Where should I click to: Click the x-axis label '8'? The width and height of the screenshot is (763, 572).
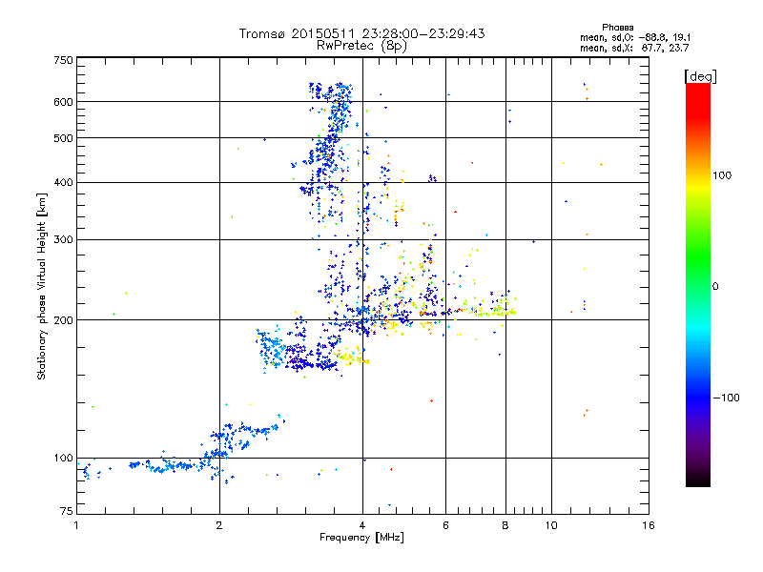pos(505,525)
